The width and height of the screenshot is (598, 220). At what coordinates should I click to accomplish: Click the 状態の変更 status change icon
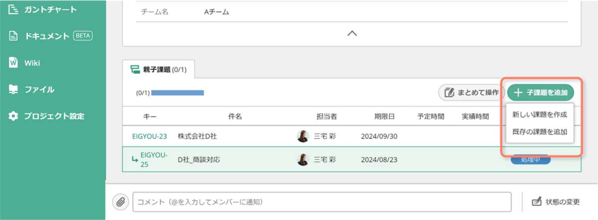click(537, 202)
